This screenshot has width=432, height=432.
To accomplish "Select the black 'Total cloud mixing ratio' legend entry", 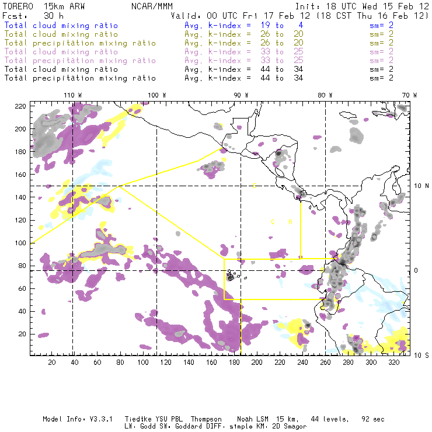I will coord(61,69).
